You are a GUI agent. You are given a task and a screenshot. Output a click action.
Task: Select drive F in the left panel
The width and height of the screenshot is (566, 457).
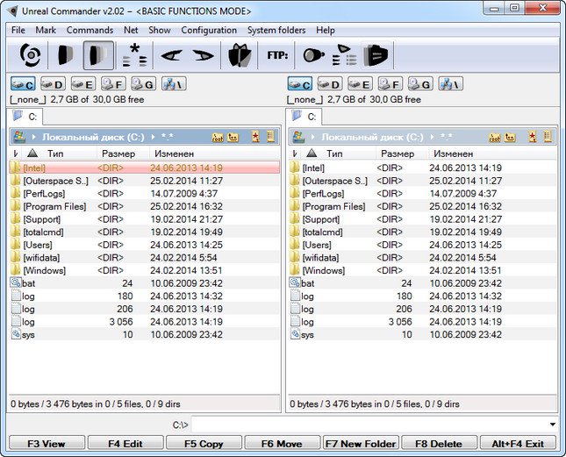(113, 84)
